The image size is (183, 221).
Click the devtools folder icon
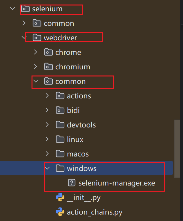pyautogui.click(x=60, y=125)
